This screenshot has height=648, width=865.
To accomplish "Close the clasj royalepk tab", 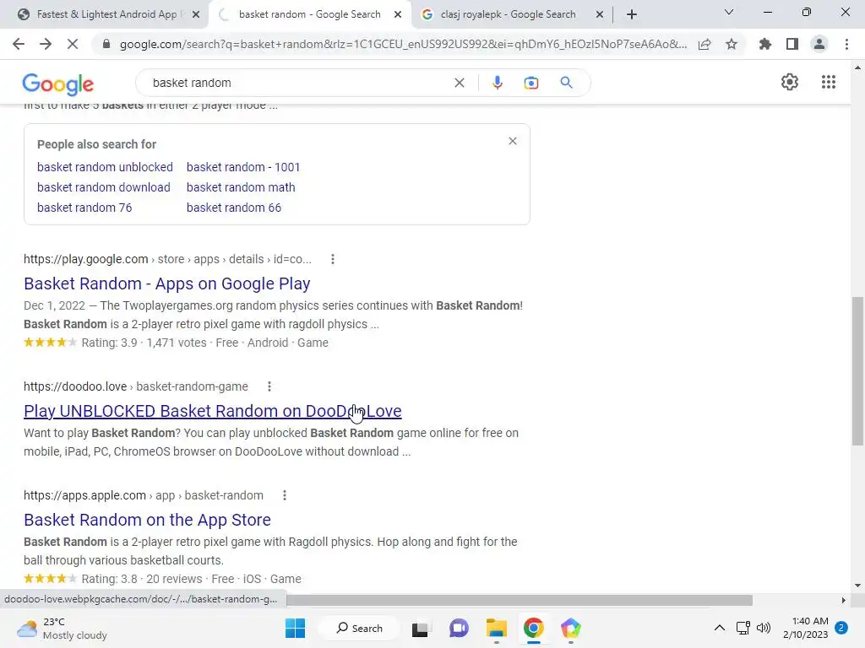I will 600,15.
